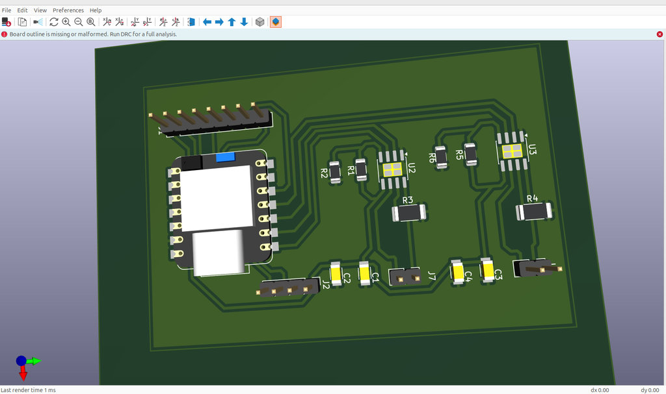666x394 pixels.
Task: Select resistor R3 on the board
Action: 408,212
